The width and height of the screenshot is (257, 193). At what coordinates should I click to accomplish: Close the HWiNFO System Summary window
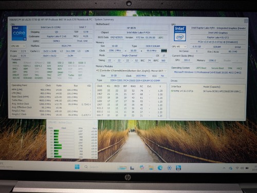[246, 21]
